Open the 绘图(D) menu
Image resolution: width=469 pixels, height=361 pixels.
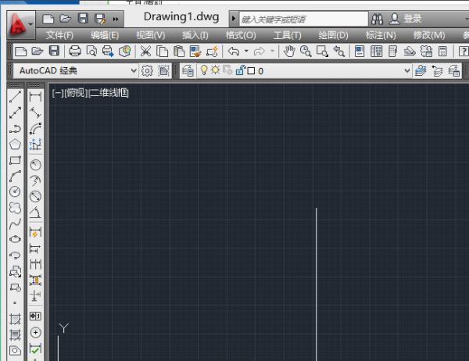(333, 35)
